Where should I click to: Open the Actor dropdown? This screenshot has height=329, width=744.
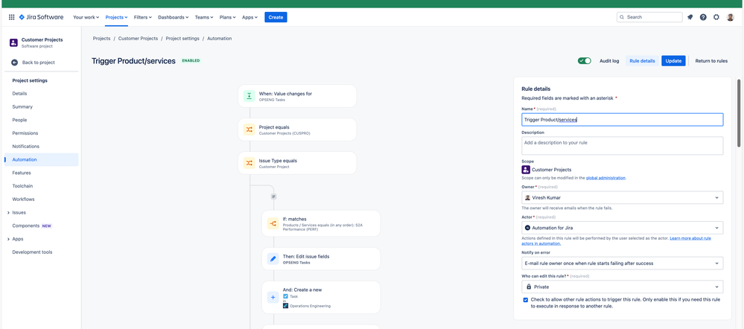click(x=623, y=228)
